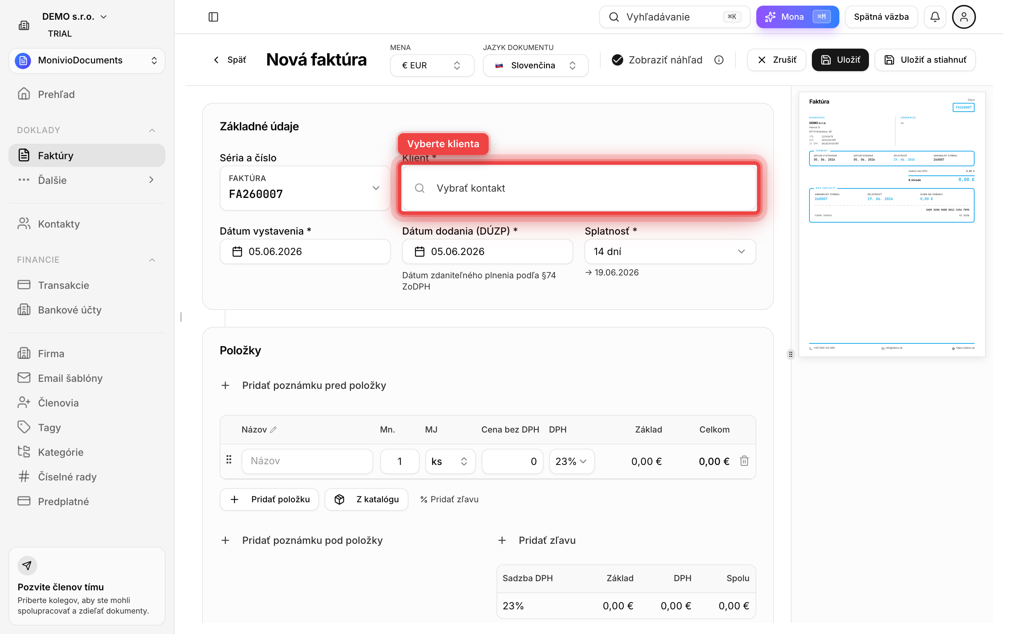Click the preview panel resize handle
Screen dimensions: 1014x634
tap(790, 354)
